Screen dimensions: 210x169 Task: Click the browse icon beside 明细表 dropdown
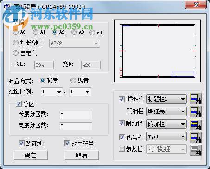click(196, 111)
